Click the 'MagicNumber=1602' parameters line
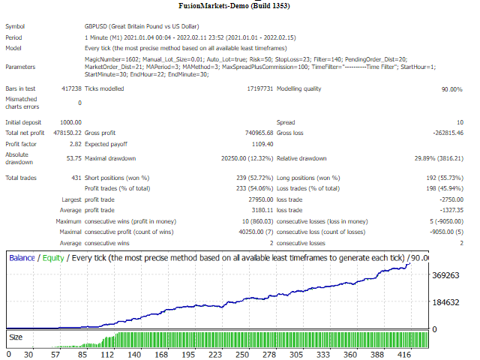 pos(246,59)
